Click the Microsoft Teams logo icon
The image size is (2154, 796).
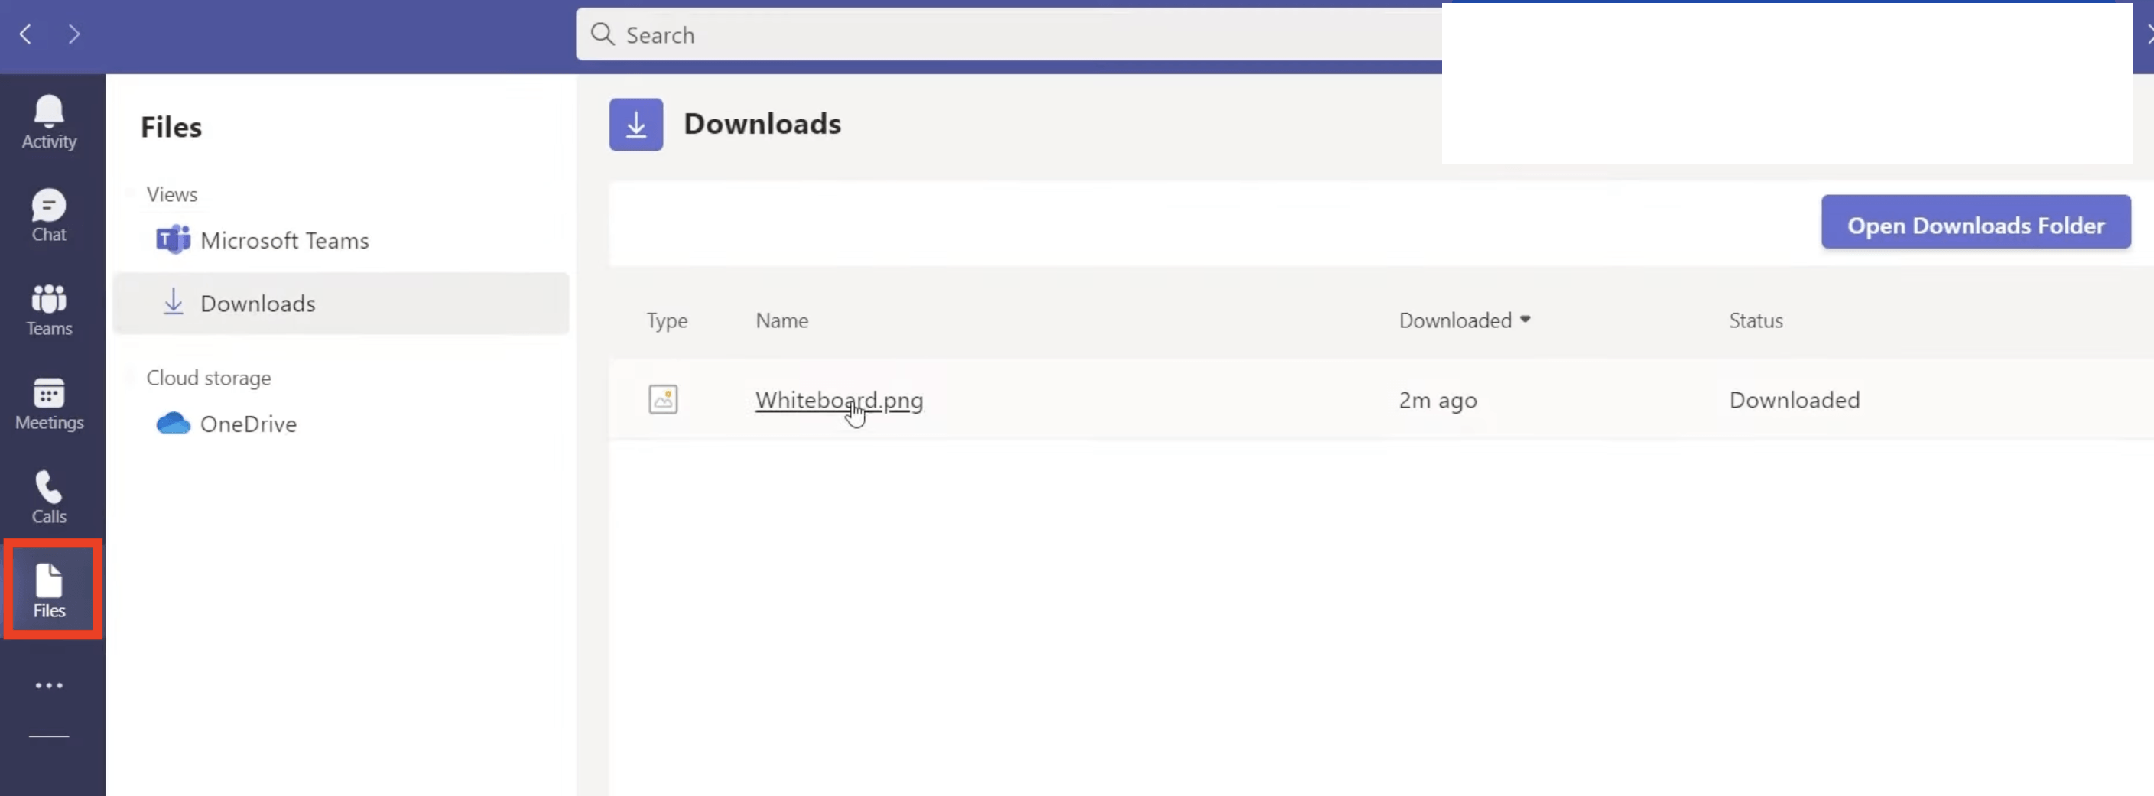pos(173,240)
